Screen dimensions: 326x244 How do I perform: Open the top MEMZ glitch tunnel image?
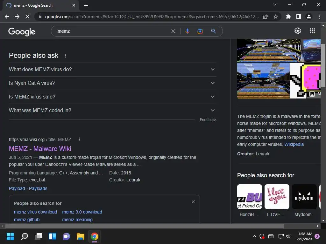pos(269,51)
